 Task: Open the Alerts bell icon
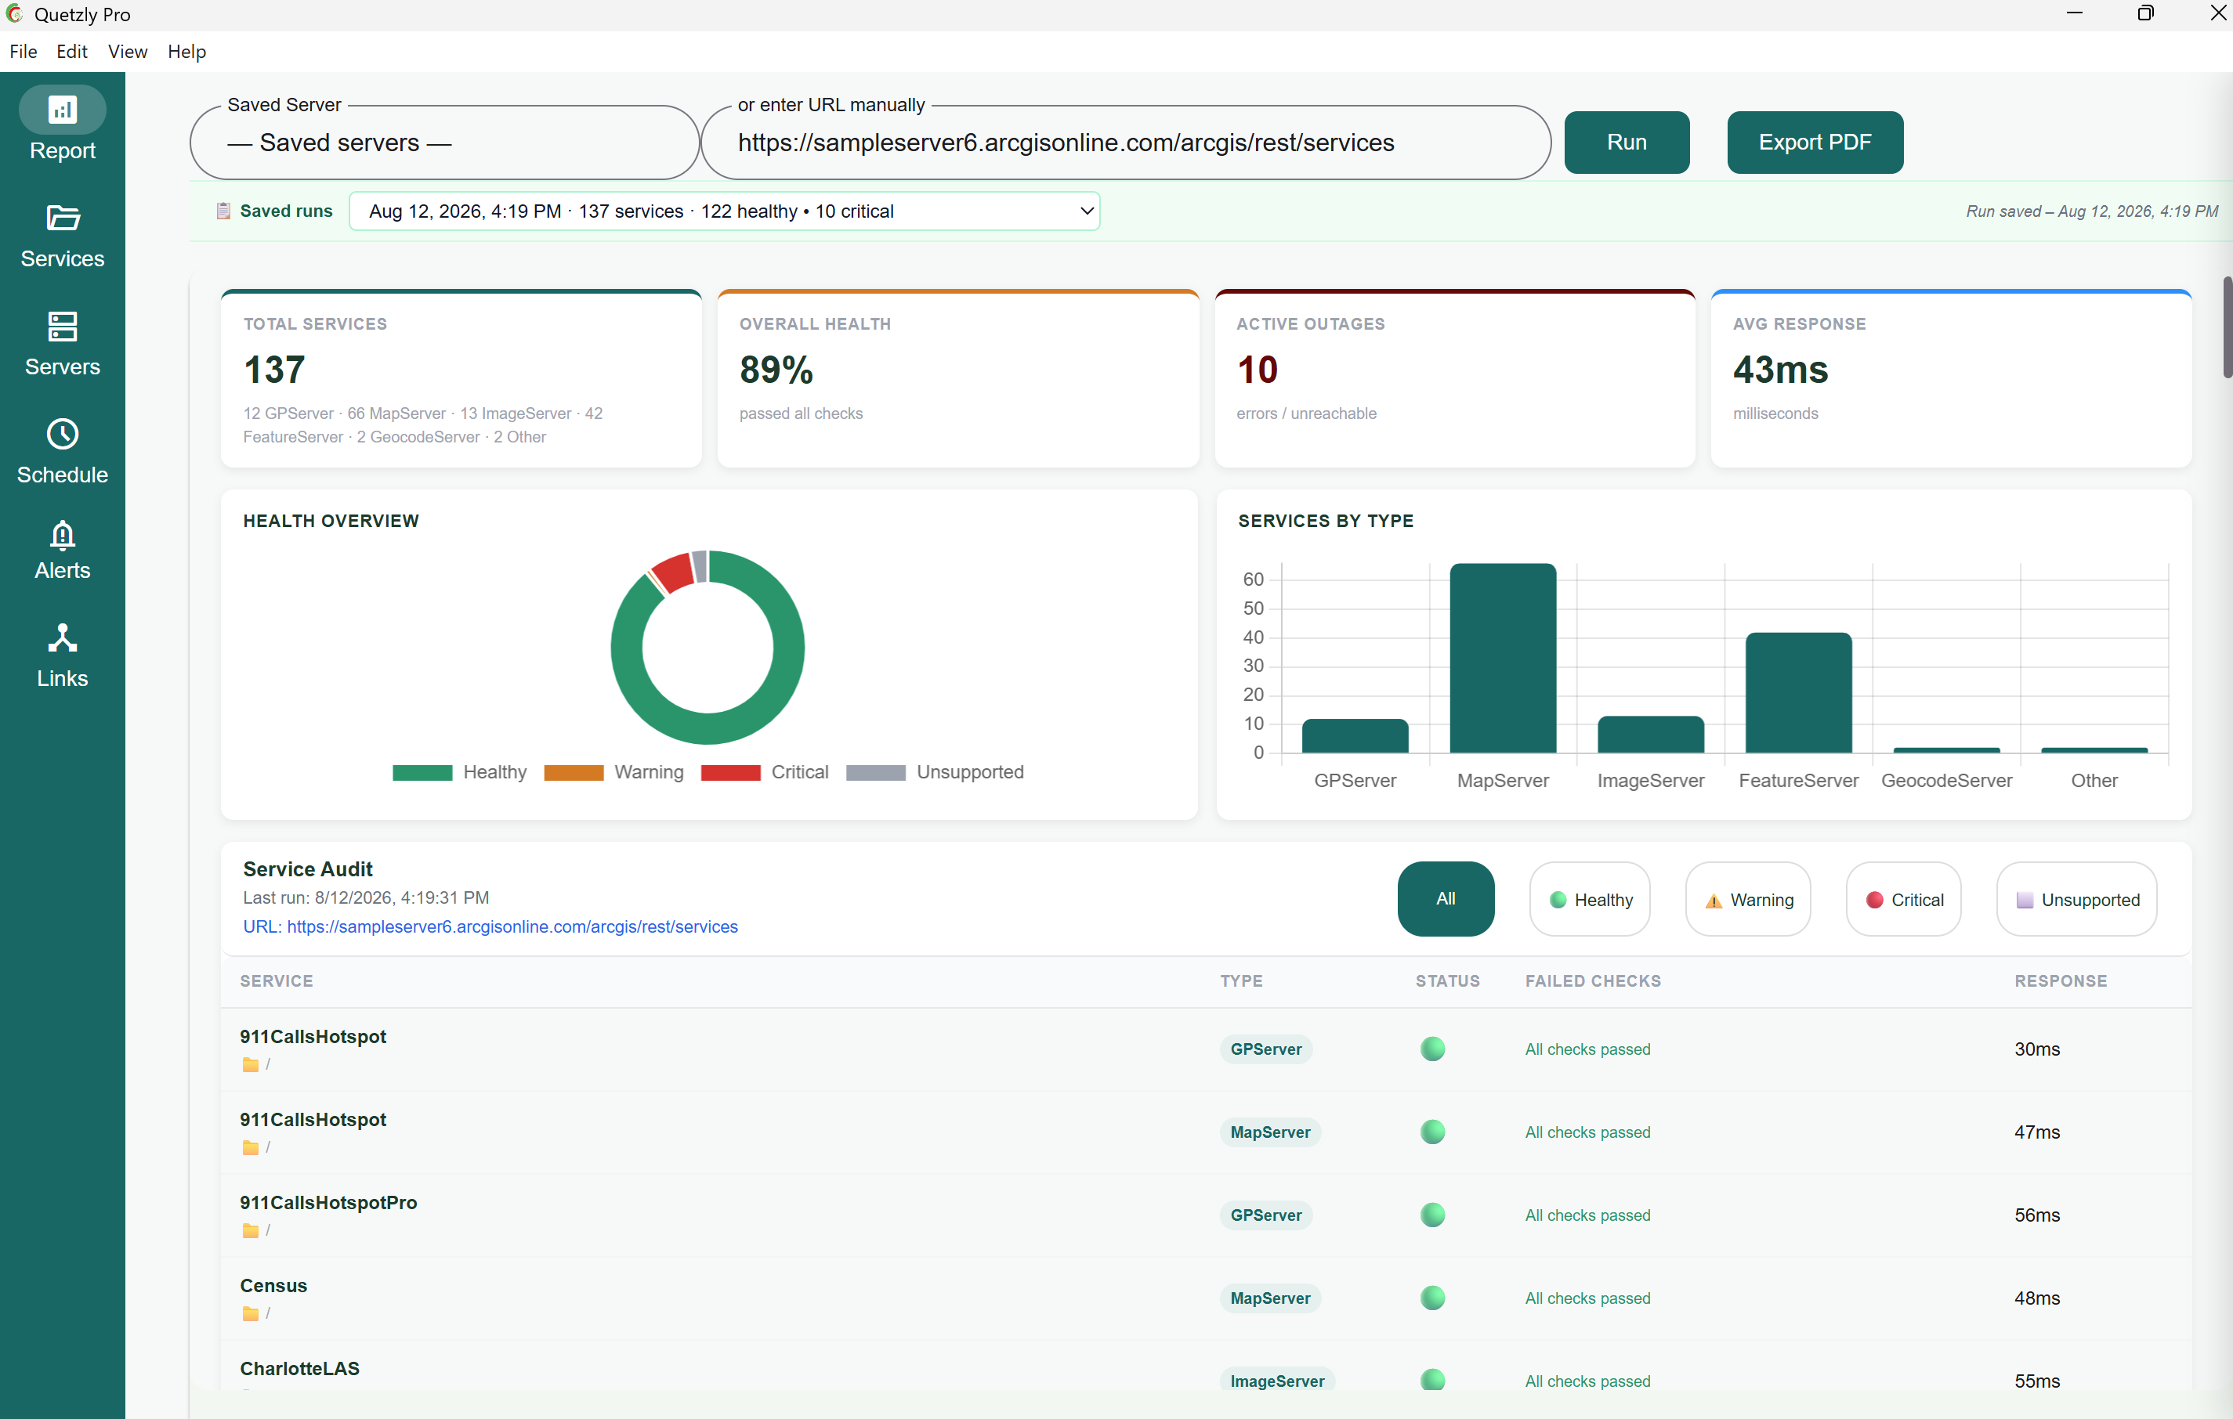tap(62, 535)
